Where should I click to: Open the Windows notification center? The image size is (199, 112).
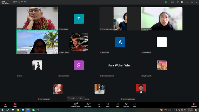196,110
